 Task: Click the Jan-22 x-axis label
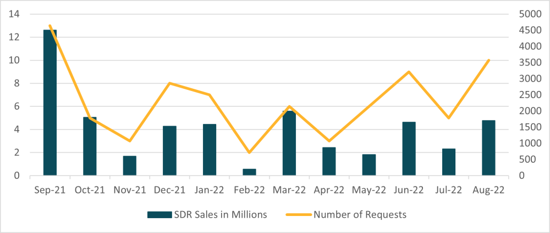point(209,190)
